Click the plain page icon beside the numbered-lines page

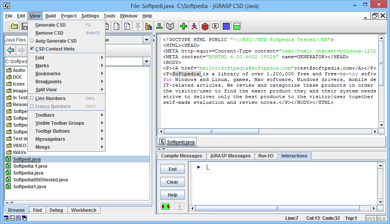click(x=117, y=26)
